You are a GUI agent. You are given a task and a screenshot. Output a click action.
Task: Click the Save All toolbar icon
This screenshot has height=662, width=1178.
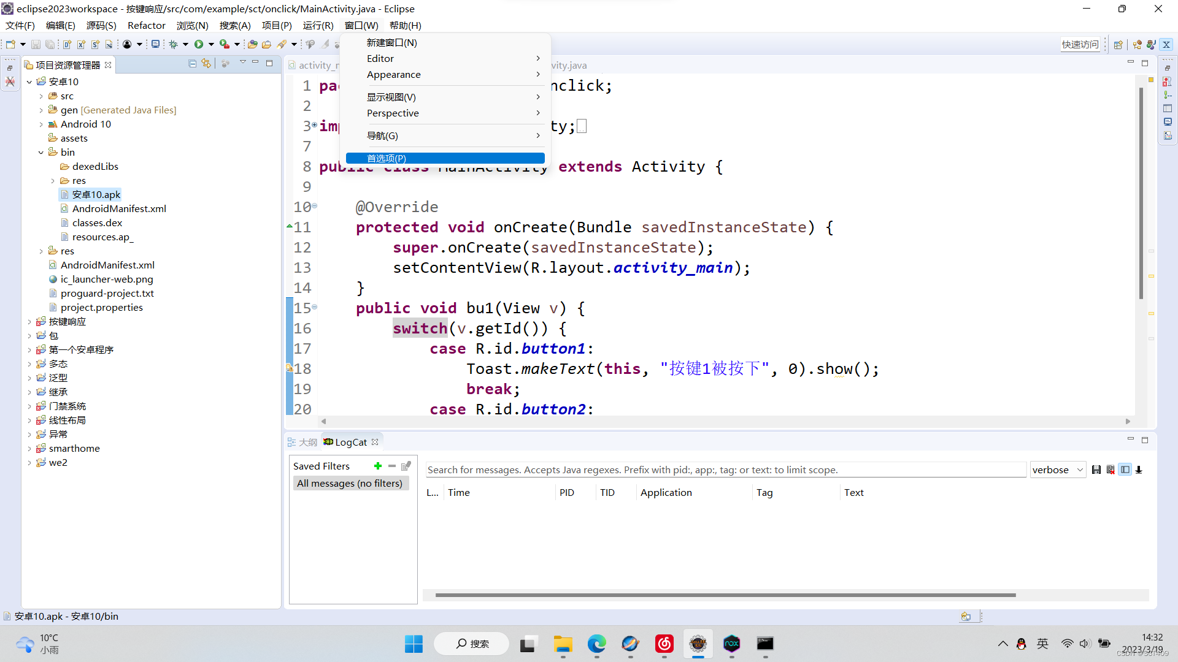[50, 44]
